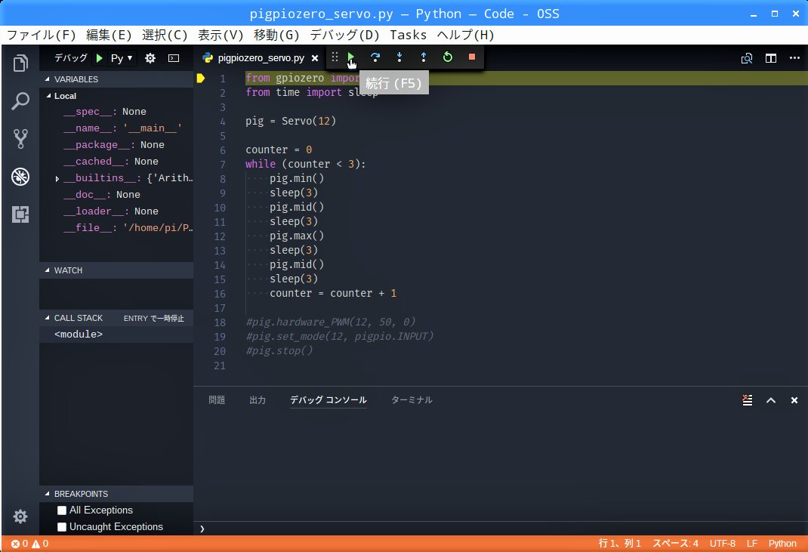Change line ending via LF status item

coord(752,544)
